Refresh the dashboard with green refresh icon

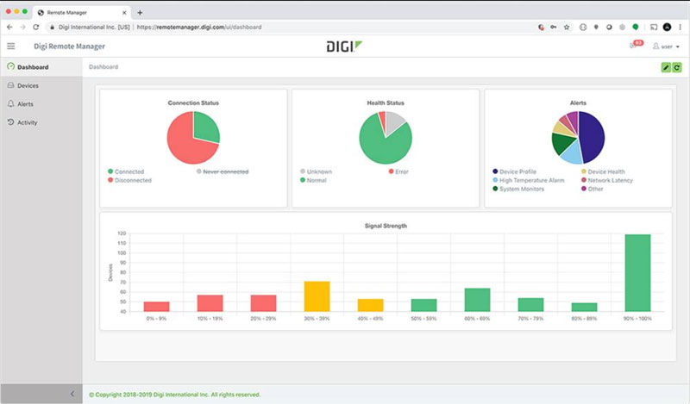pyautogui.click(x=676, y=67)
